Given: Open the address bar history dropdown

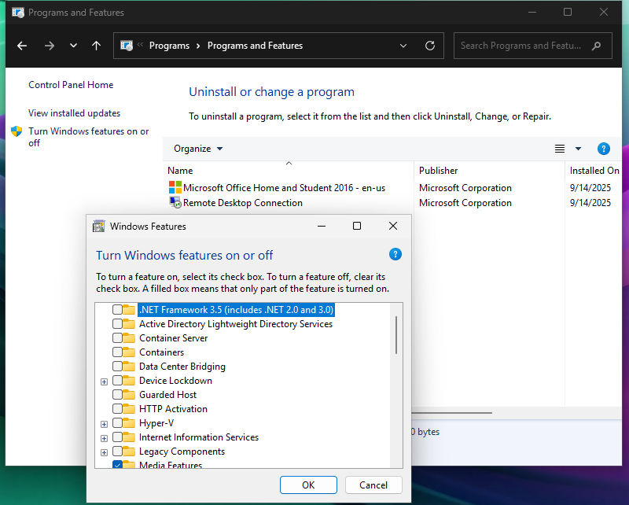Looking at the screenshot, I should click(403, 46).
